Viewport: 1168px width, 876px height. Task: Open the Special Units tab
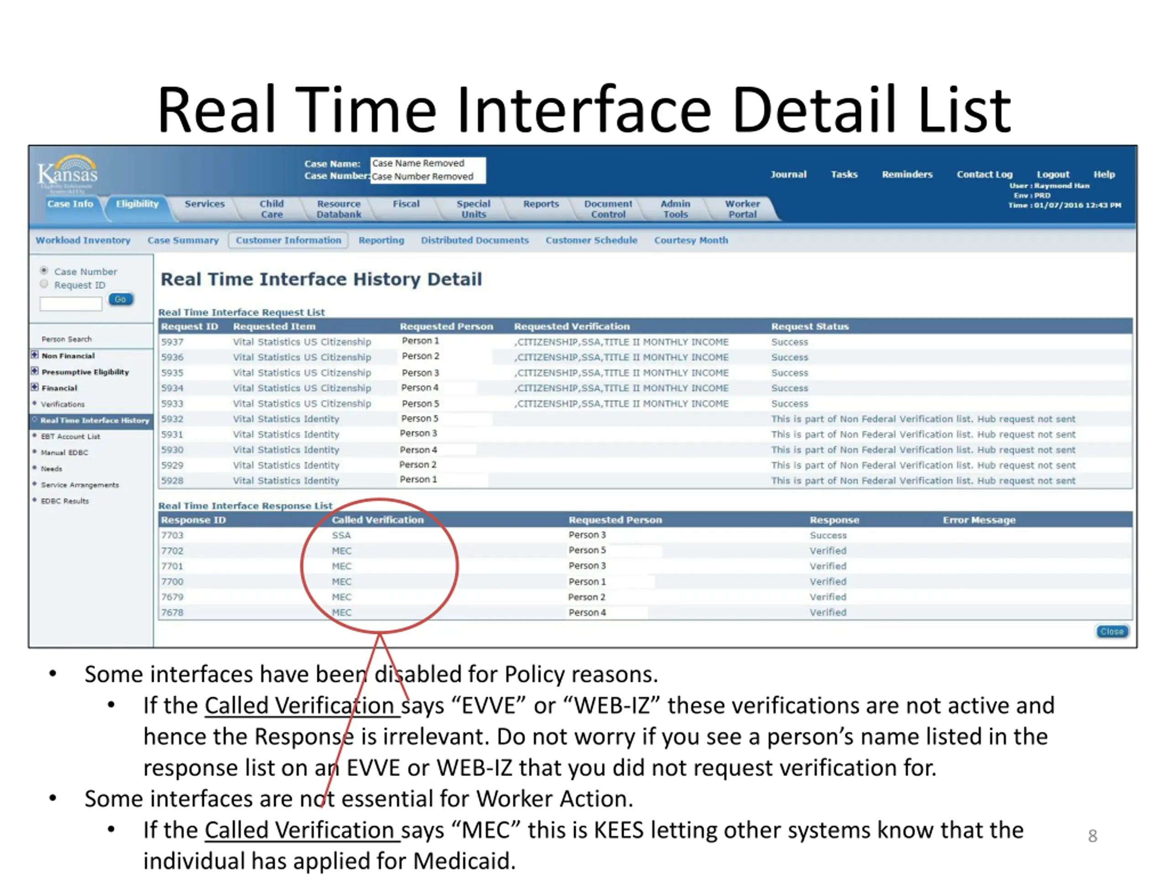coord(473,209)
